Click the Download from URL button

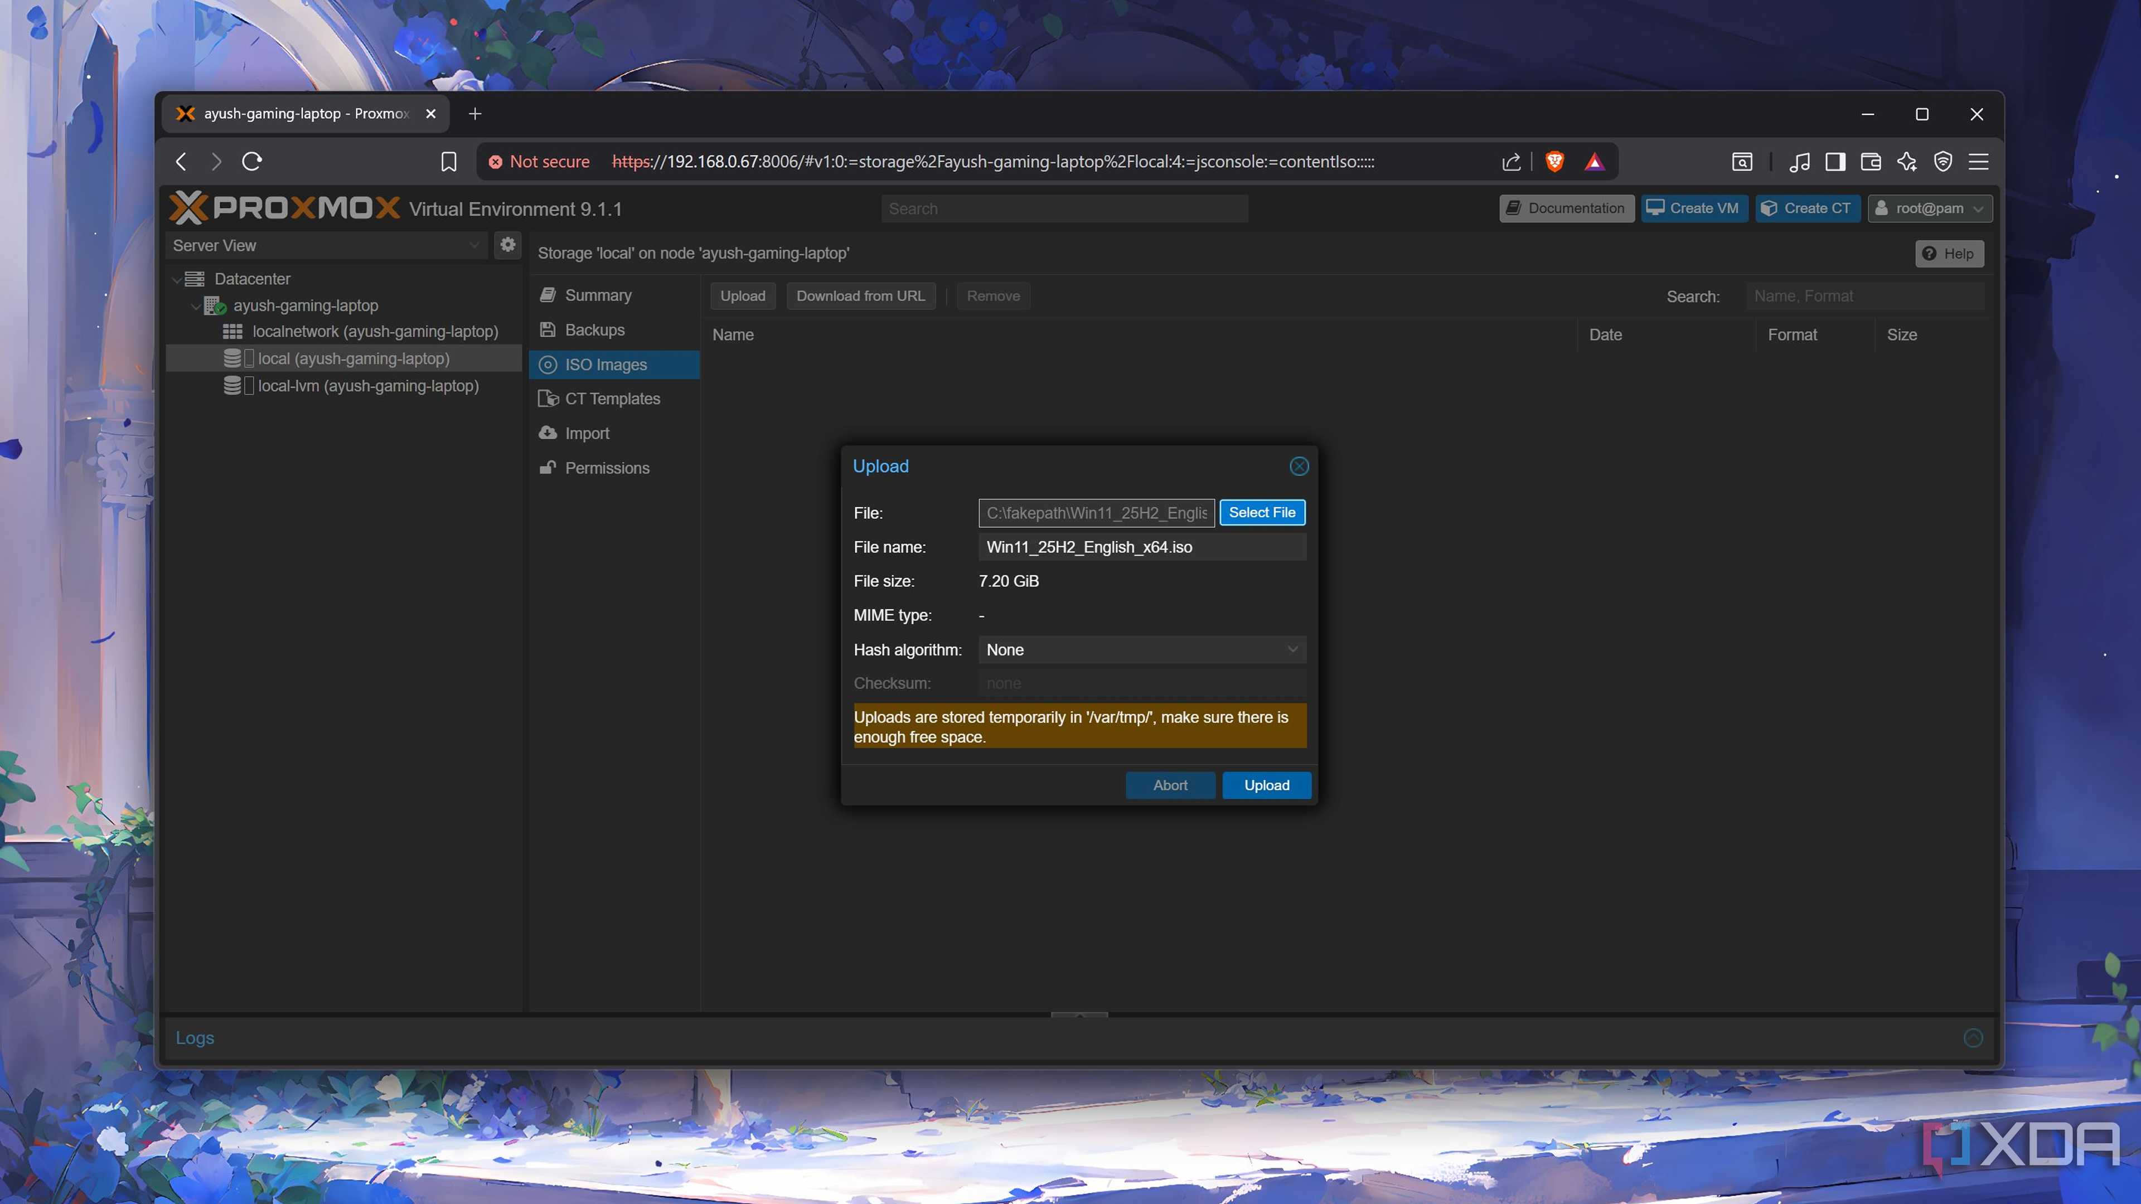coord(860,296)
